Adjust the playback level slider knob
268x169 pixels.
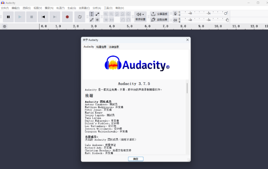pos(227,19)
